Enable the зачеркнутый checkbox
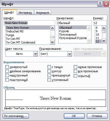Viewport: 110px width, 121px height. [7, 67]
